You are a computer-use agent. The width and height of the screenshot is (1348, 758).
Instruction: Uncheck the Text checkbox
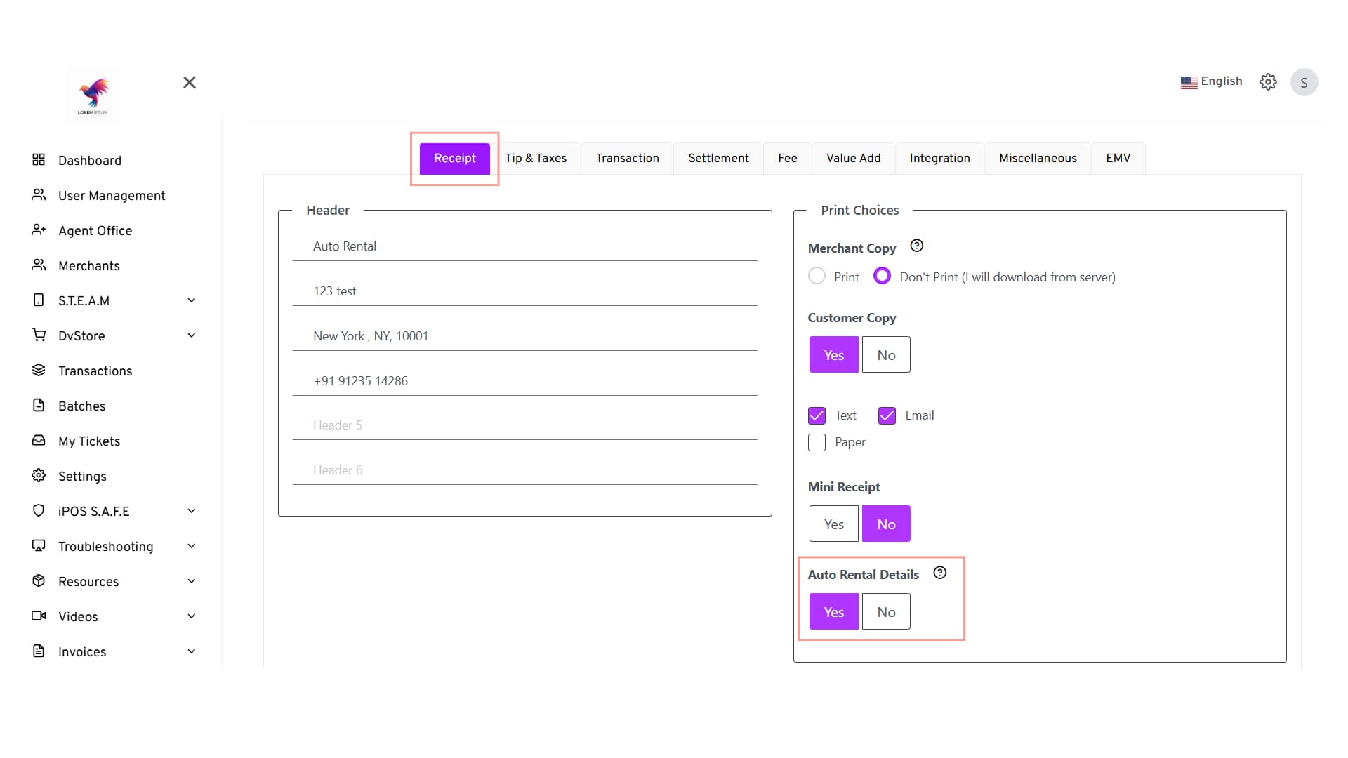pos(817,415)
